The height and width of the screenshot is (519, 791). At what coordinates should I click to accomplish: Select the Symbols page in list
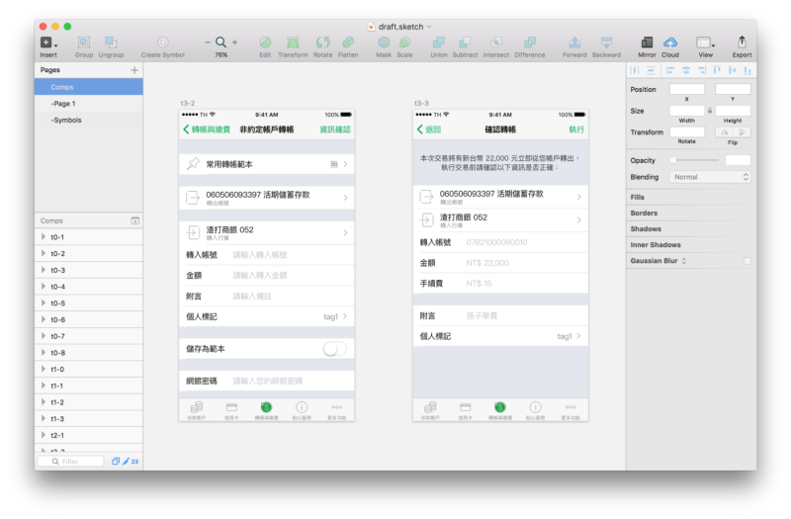point(67,121)
